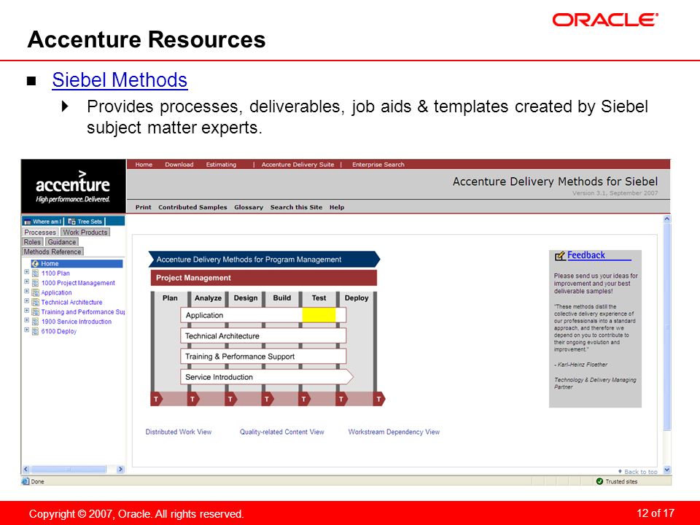Open 1000 Project Management tree link

(78, 283)
